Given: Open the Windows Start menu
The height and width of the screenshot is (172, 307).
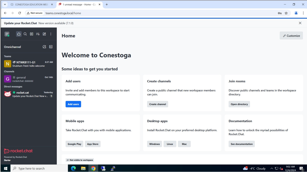Looking at the screenshot, I should coord(6,168).
